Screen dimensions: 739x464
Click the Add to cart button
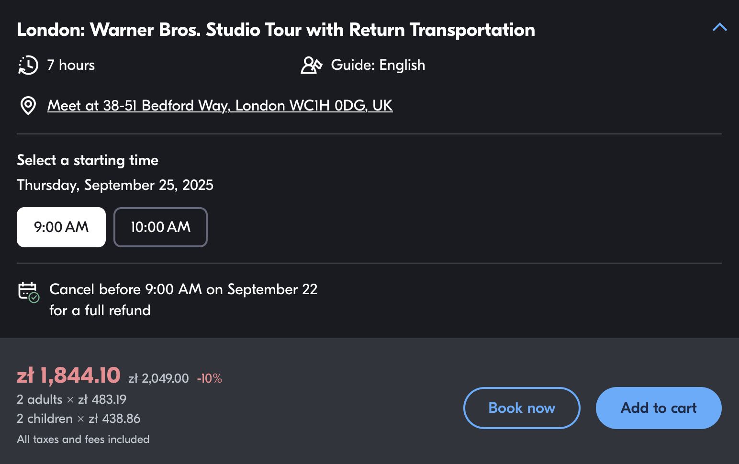point(659,408)
